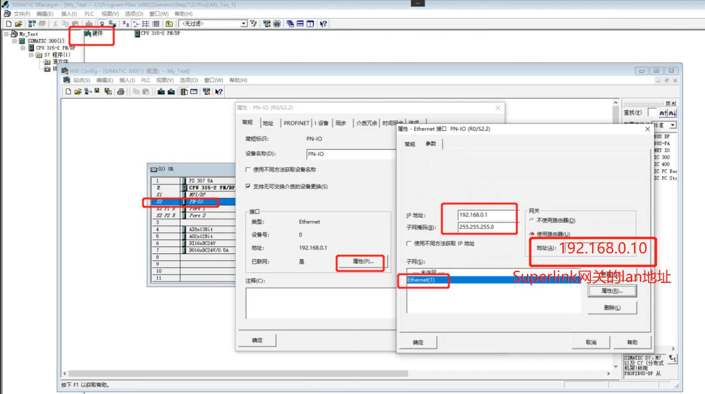Click the Cascade windows toolbar icon
This screenshot has width=705, height=394.
[x=290, y=24]
